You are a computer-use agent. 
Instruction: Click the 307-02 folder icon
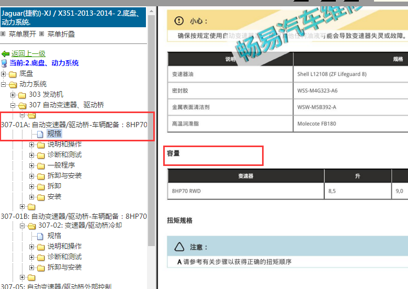[31, 226]
